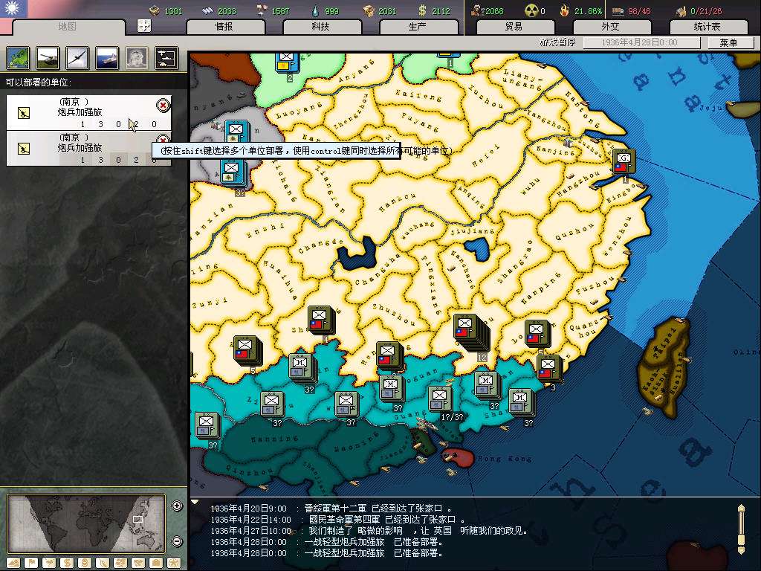Click the money dollar icon showing 2112
The width and height of the screenshot is (761, 571).
pyautogui.click(x=422, y=10)
